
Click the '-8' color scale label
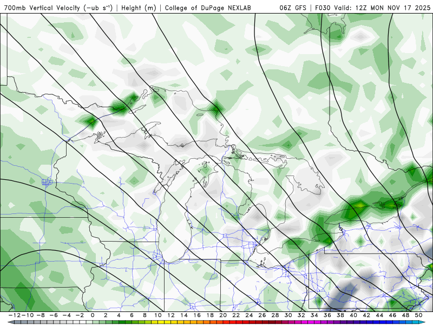pos(40,315)
